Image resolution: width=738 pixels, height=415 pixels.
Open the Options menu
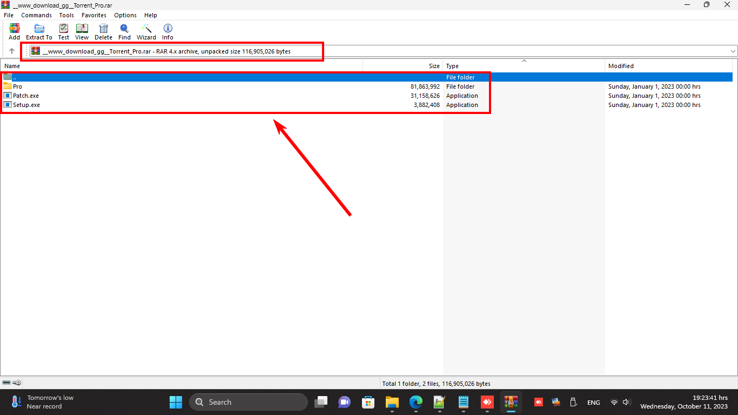125,15
